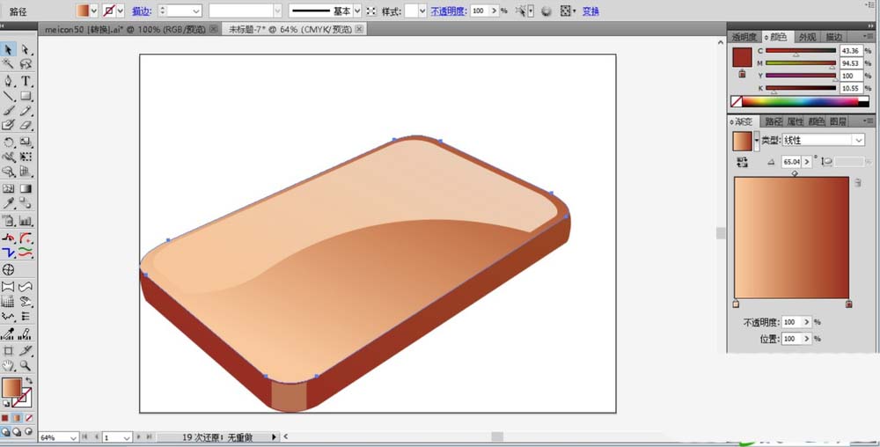Set paint mode to Gradient
880x447 pixels.
[17, 418]
